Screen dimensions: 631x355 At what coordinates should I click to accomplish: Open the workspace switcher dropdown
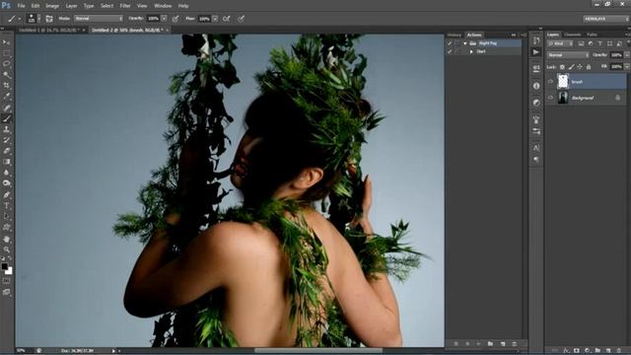[x=605, y=19]
